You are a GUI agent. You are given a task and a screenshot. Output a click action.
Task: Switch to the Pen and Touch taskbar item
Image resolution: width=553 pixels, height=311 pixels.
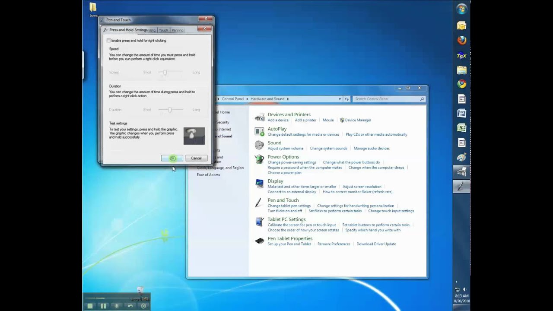(462, 186)
